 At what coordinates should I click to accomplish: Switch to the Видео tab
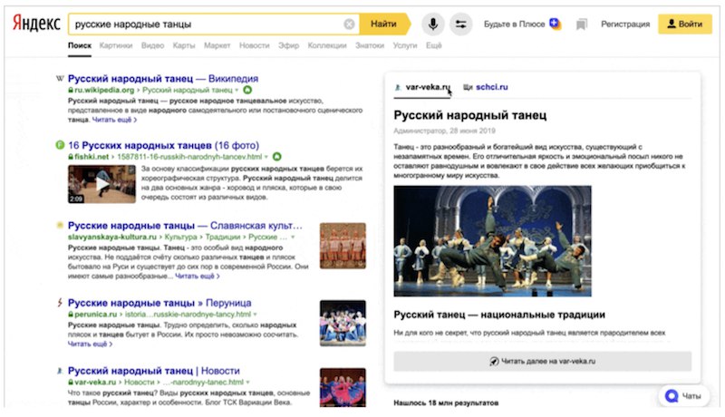tap(152, 45)
